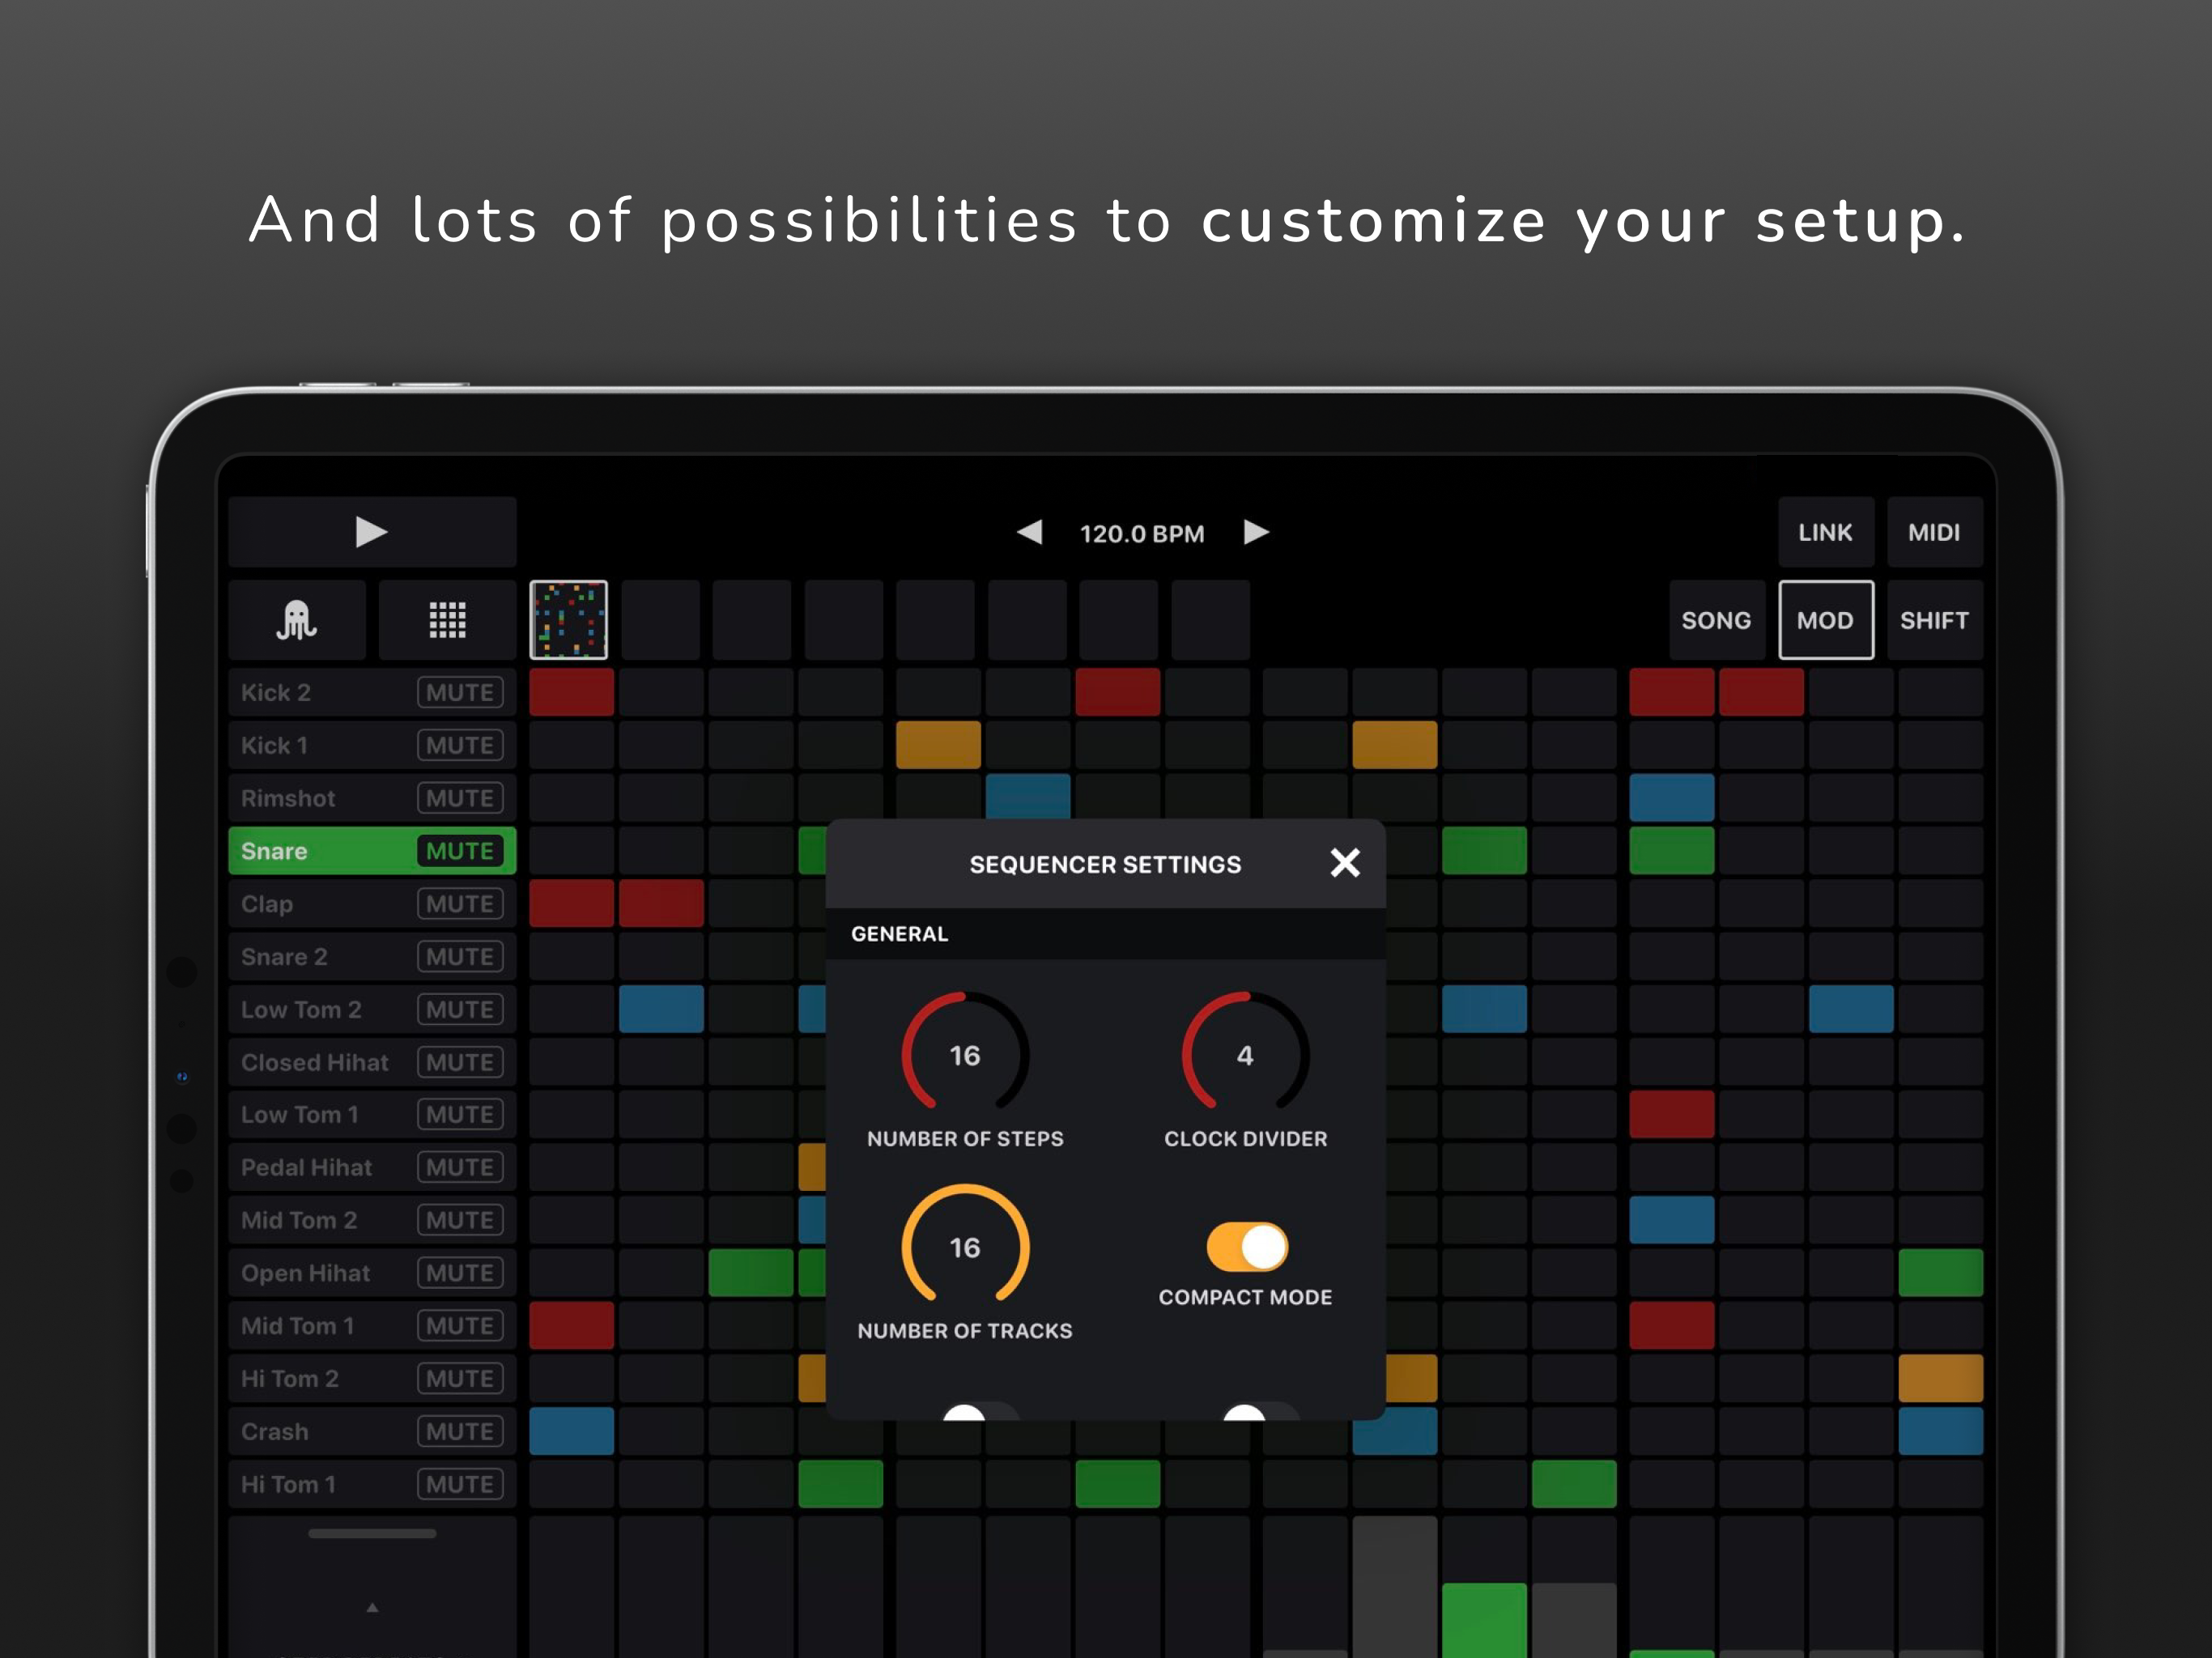Screen dimensions: 2212x1658
Task: Select the first pattern thumbnail
Action: click(568, 620)
